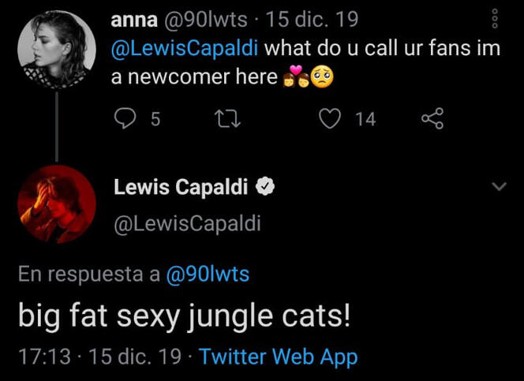Click the 15 dic. 19 date on anna's tweet
The width and height of the screenshot is (524, 381).
[312, 19]
